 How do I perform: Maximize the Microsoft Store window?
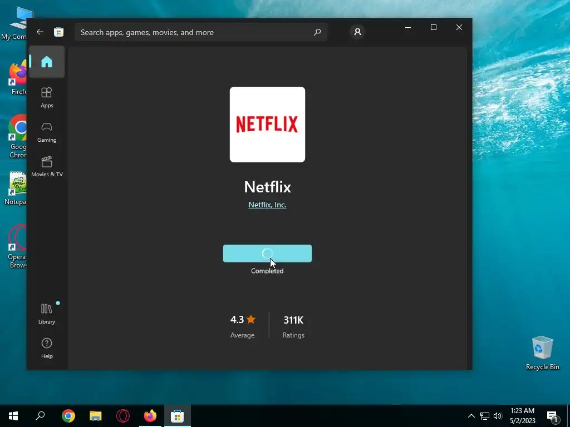point(433,27)
